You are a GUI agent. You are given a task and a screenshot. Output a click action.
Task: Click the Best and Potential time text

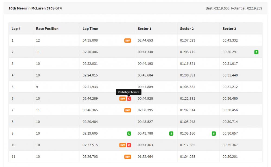point(234,8)
